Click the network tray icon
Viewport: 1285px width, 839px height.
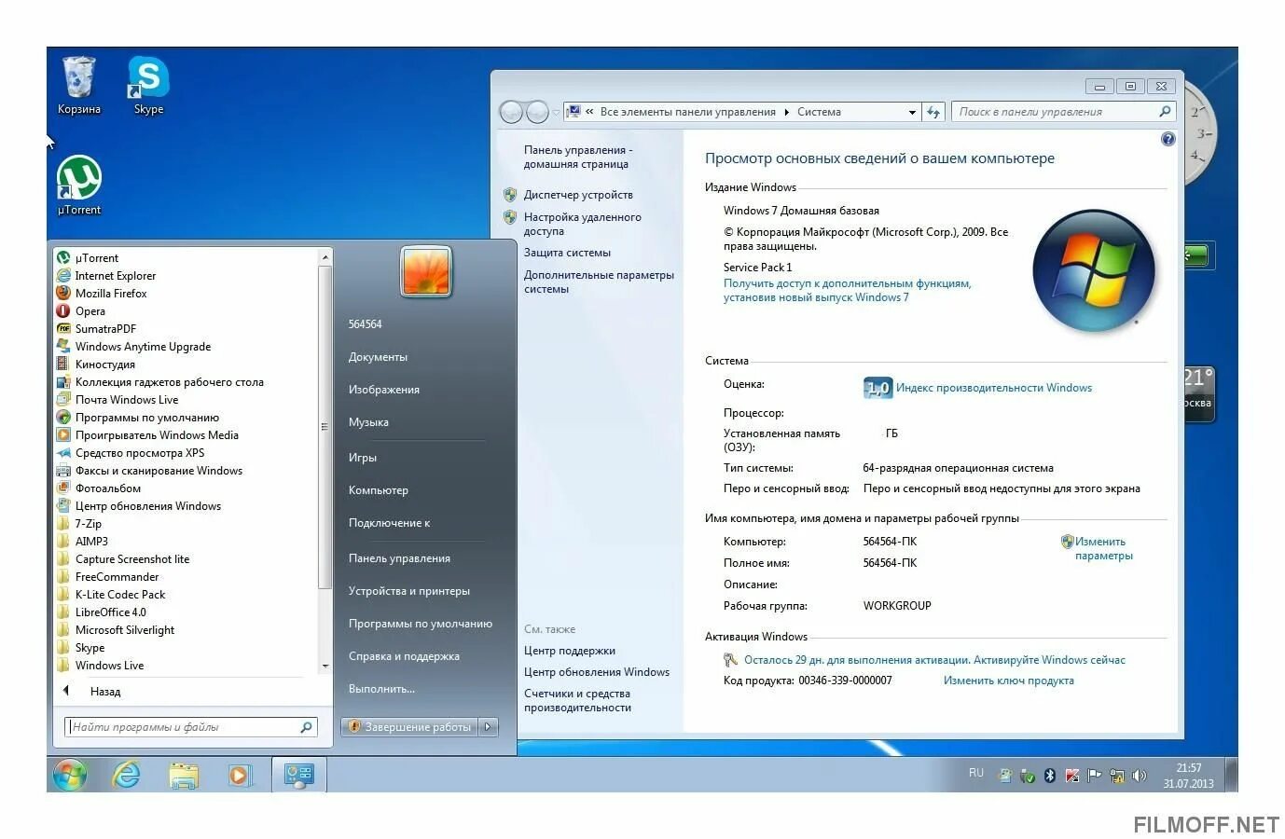(x=1117, y=776)
